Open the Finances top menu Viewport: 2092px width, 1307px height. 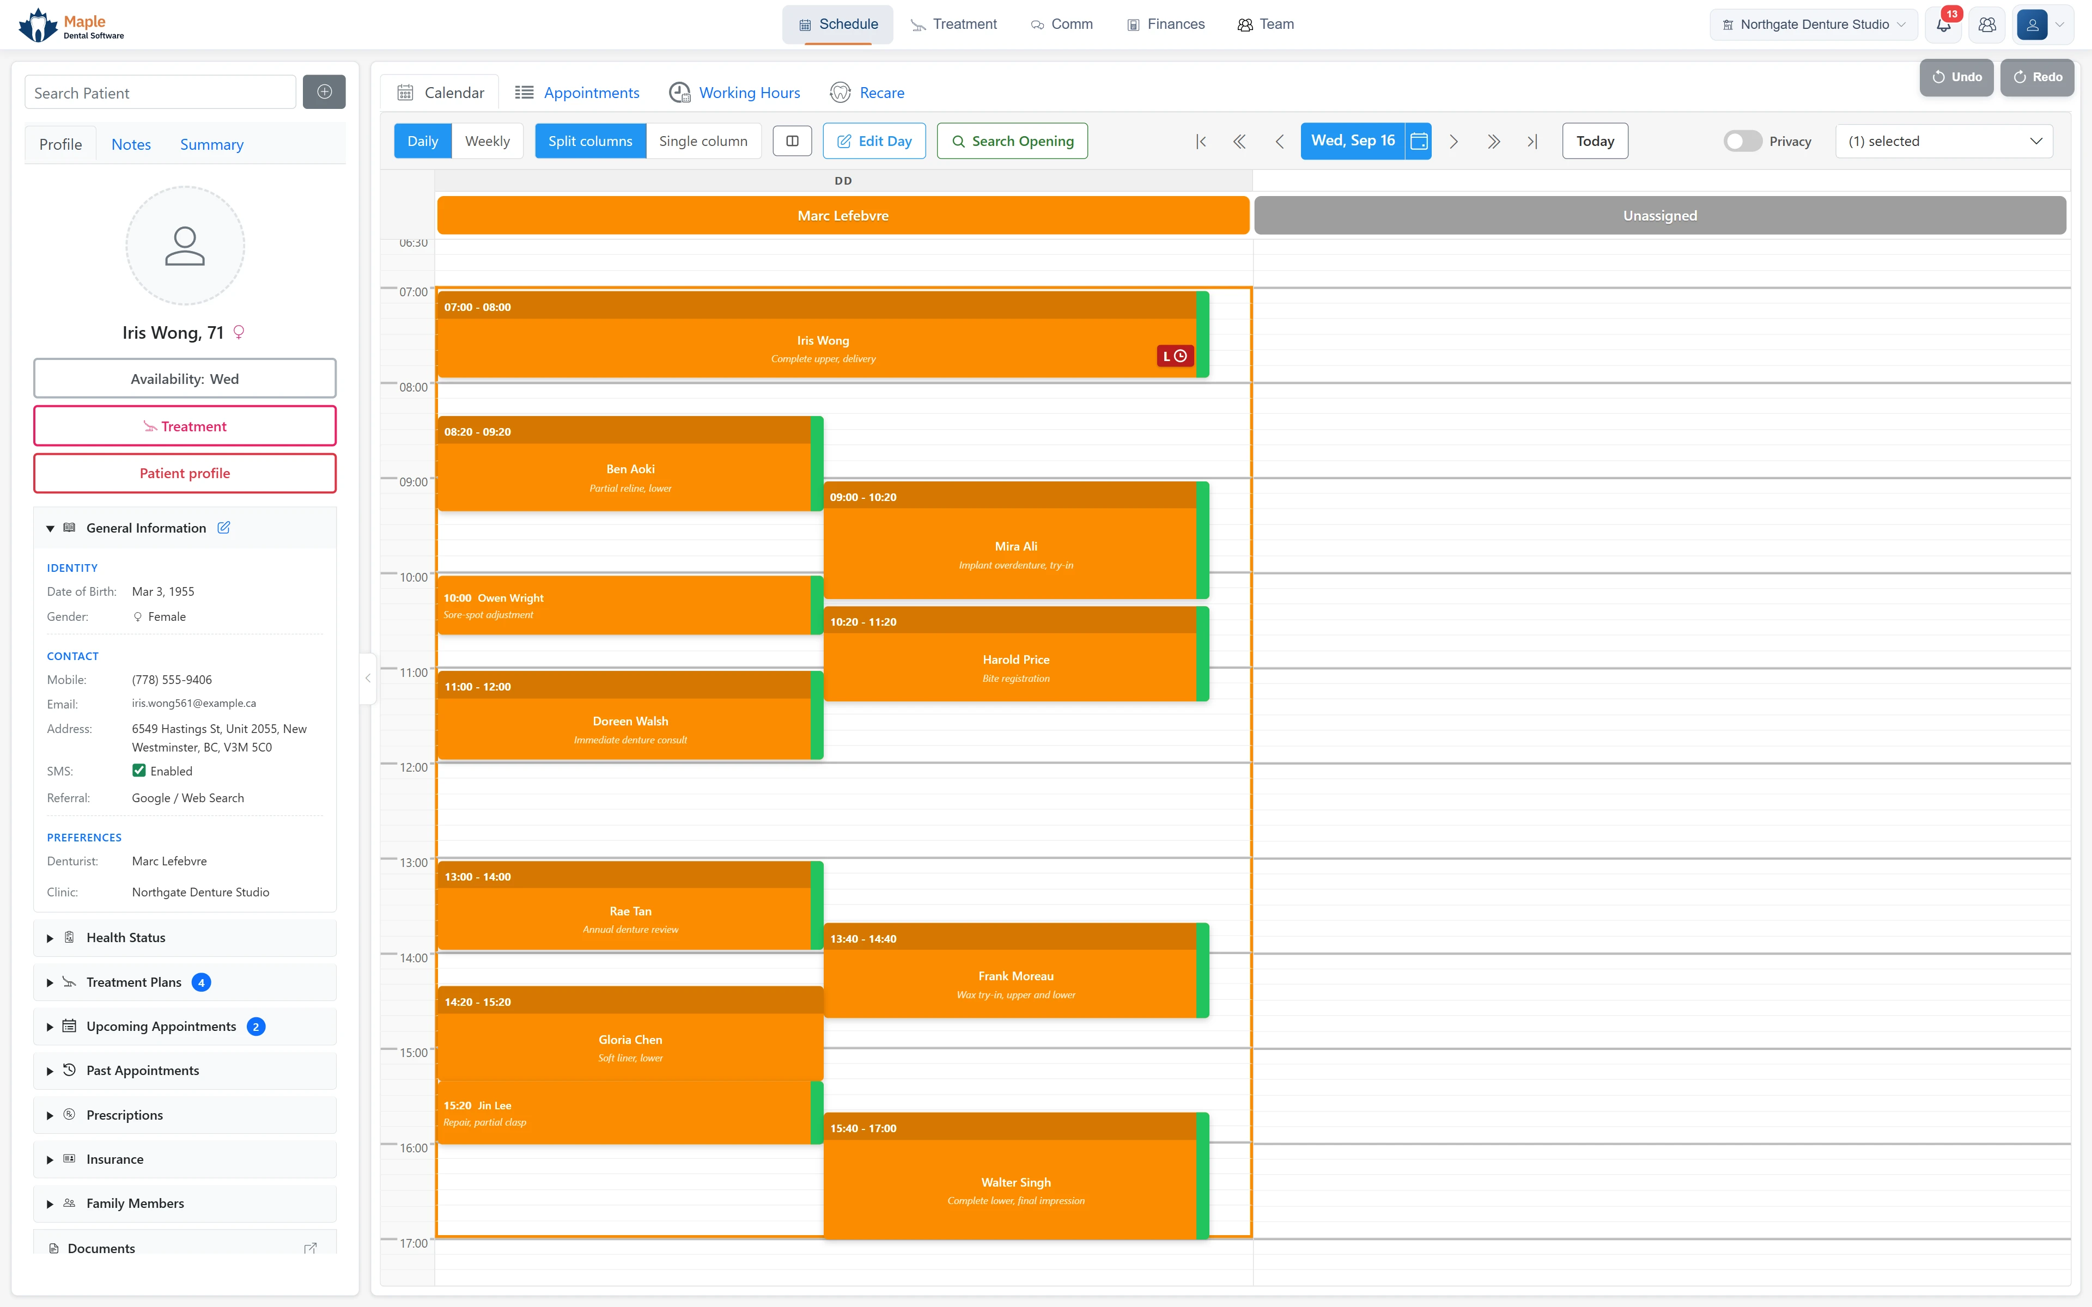(1165, 24)
